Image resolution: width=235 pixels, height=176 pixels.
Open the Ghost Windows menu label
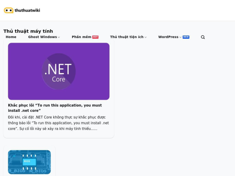coord(43,37)
